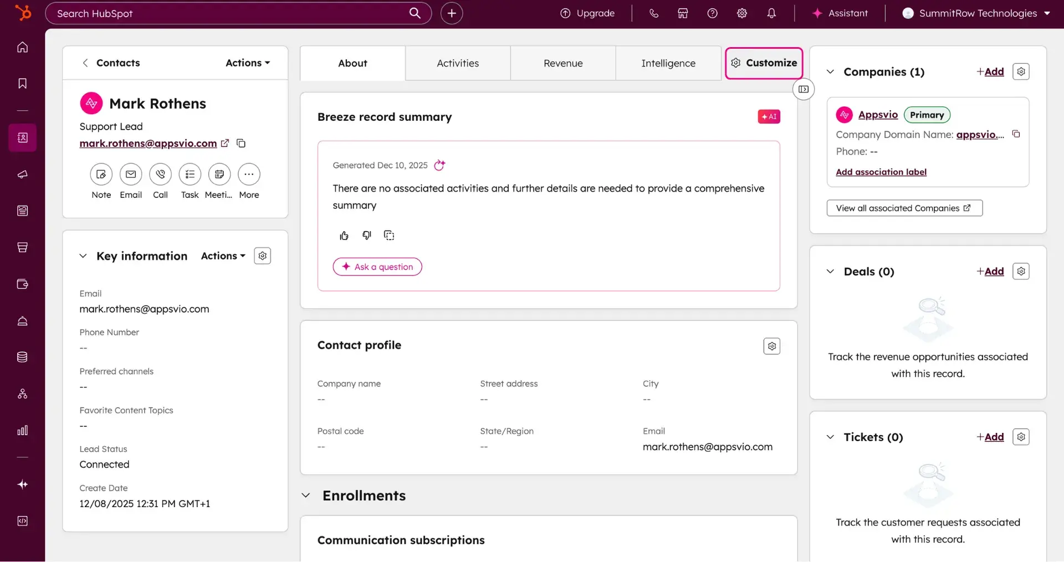Collapse the Key information section
This screenshot has width=1064, height=562.
click(x=83, y=256)
